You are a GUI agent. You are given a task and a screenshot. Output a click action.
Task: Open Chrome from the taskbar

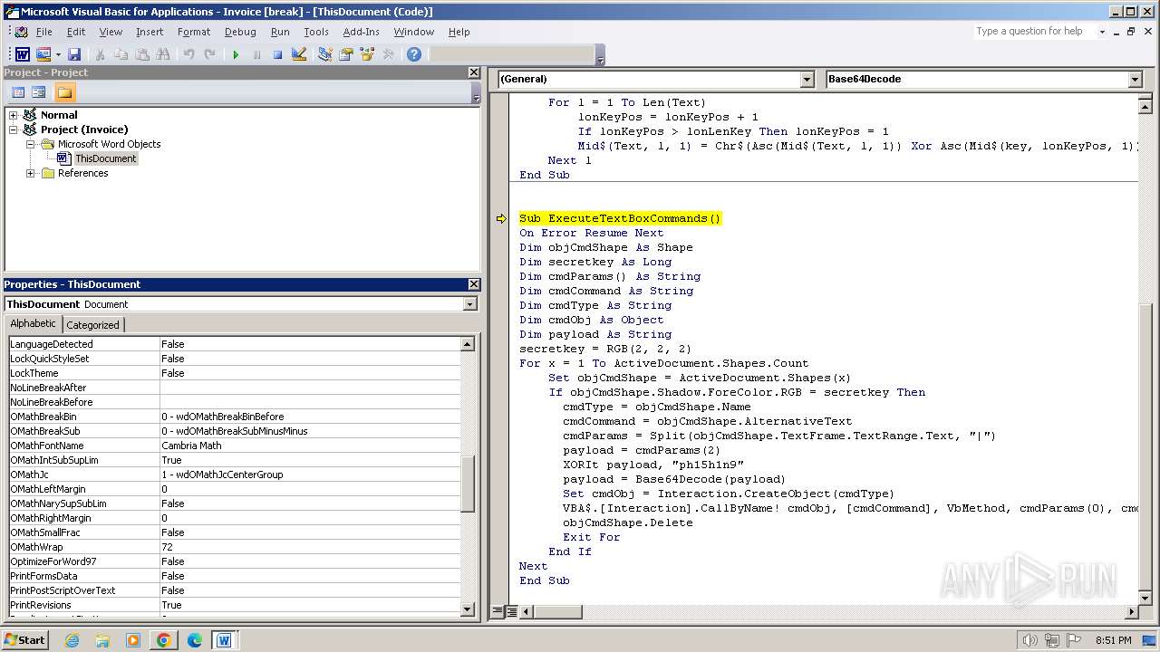tap(163, 640)
